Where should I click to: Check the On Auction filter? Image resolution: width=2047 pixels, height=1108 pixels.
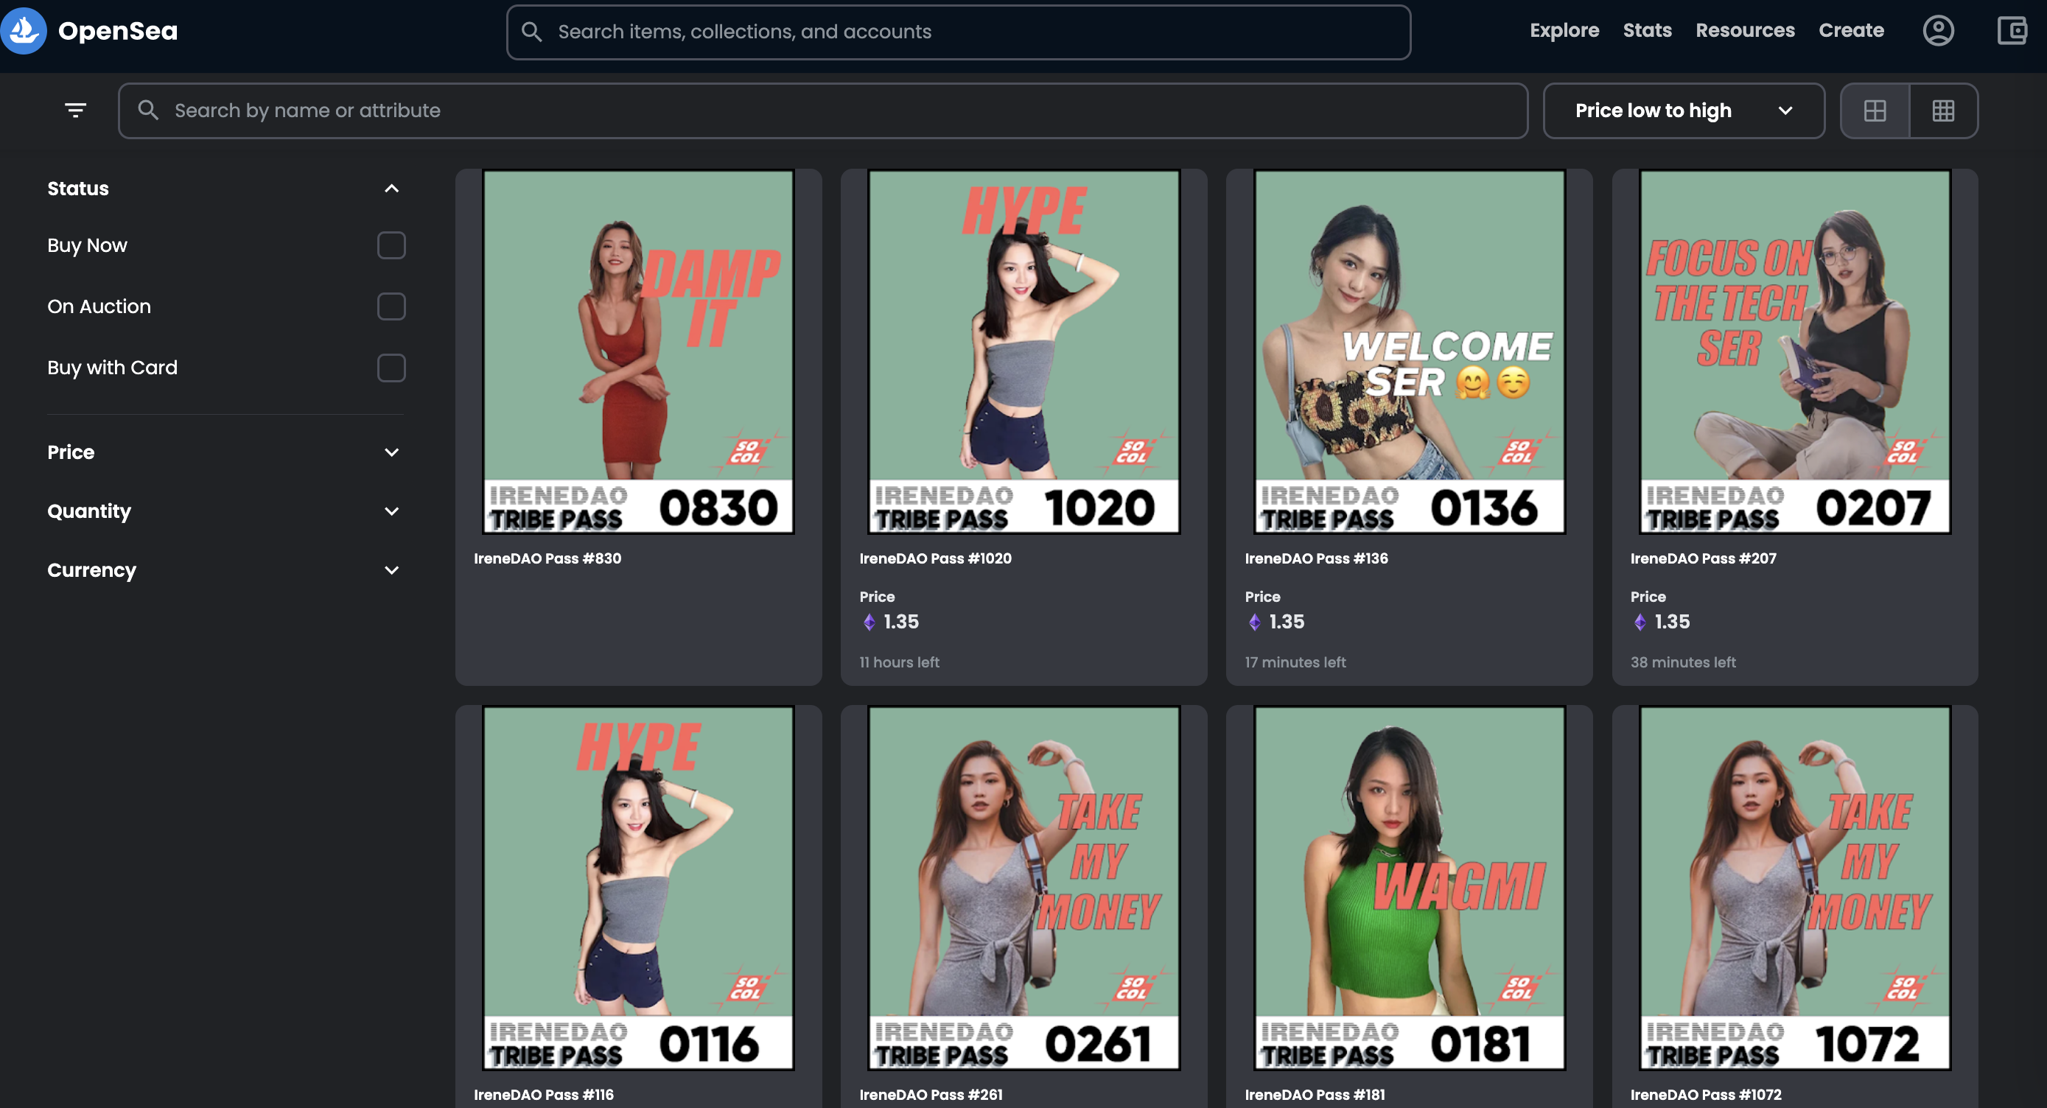pyautogui.click(x=391, y=306)
